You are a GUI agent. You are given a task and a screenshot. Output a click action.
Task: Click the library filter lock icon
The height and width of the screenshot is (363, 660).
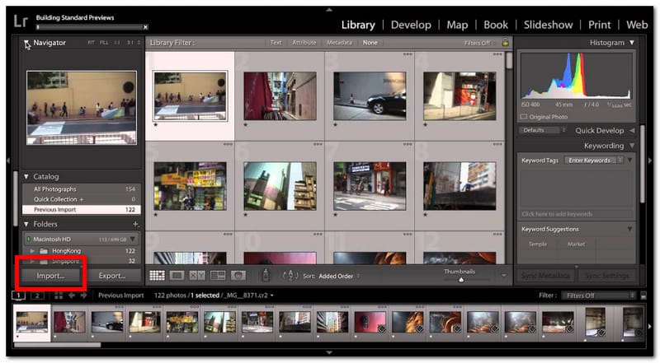click(505, 43)
